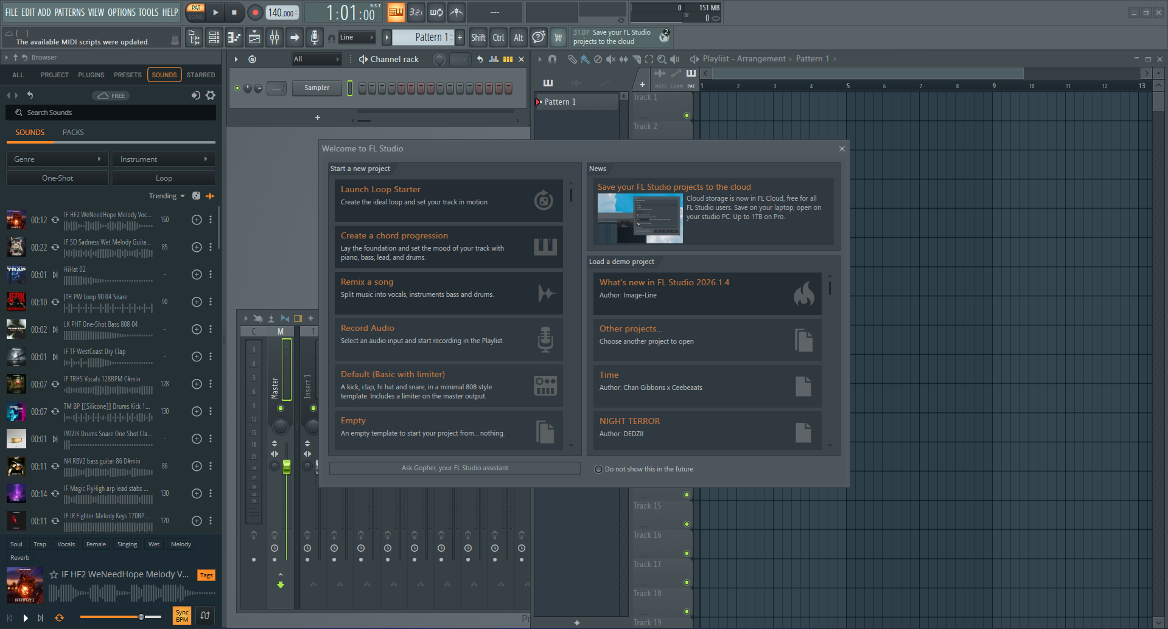Image resolution: width=1168 pixels, height=629 pixels.
Task: Open the NIGHT TERROR demo project
Action: click(707, 431)
